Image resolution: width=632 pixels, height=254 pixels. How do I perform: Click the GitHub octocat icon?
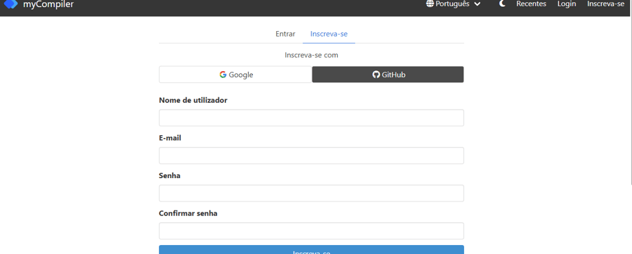coord(376,75)
